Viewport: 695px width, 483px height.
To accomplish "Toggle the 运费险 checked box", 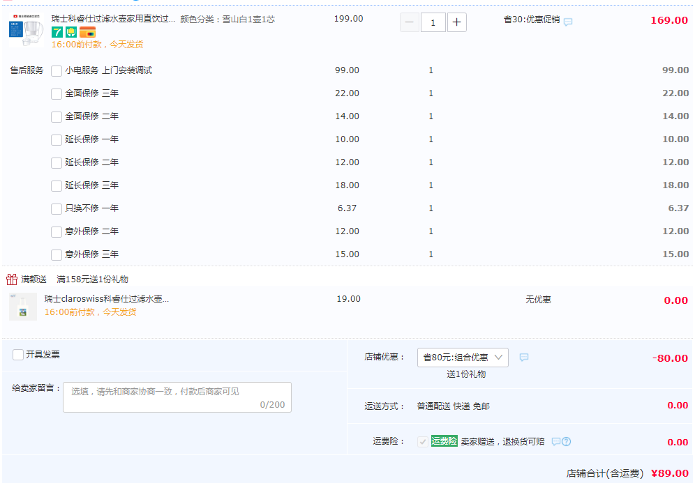I will [x=423, y=441].
